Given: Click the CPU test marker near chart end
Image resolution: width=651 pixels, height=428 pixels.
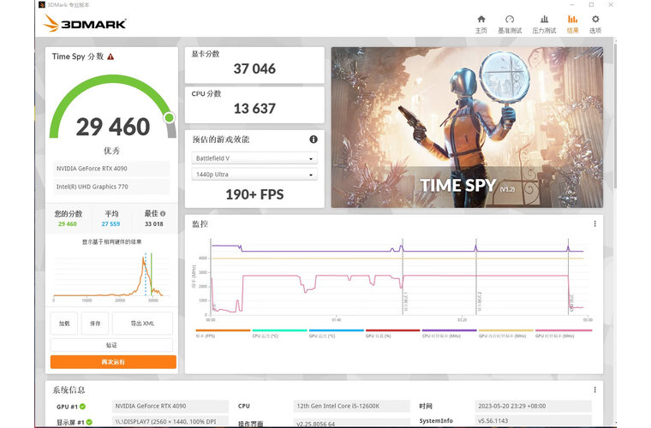Looking at the screenshot, I should (569, 277).
